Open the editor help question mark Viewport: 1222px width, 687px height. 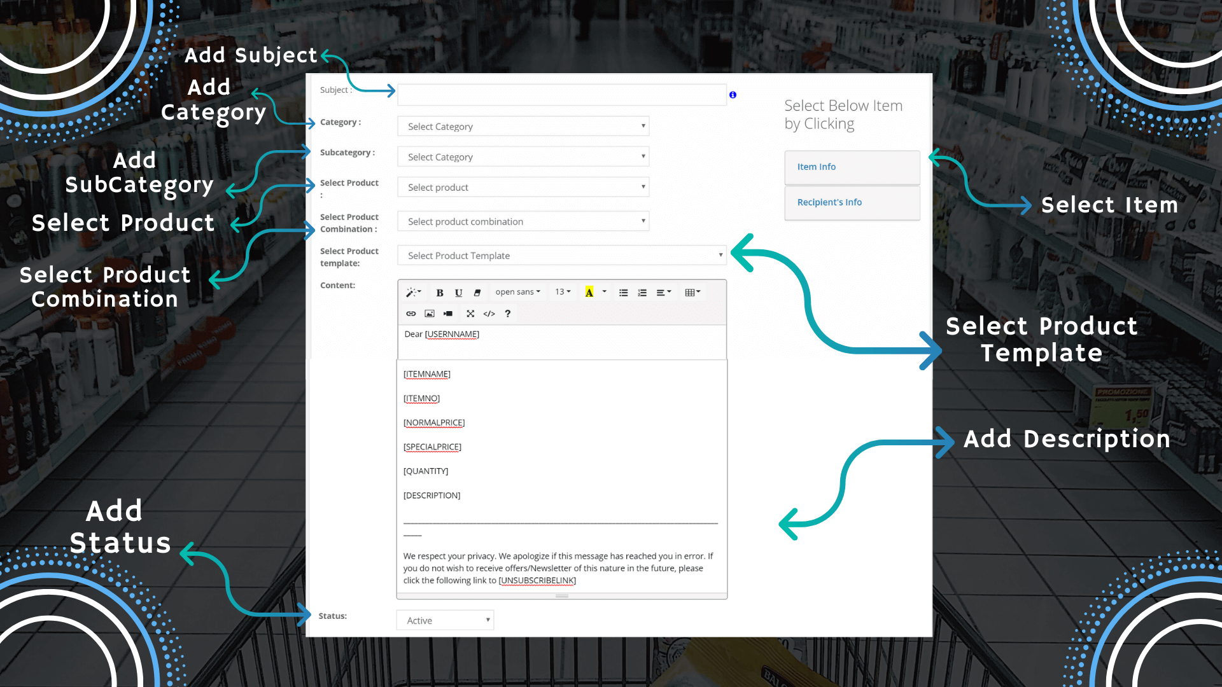click(507, 314)
